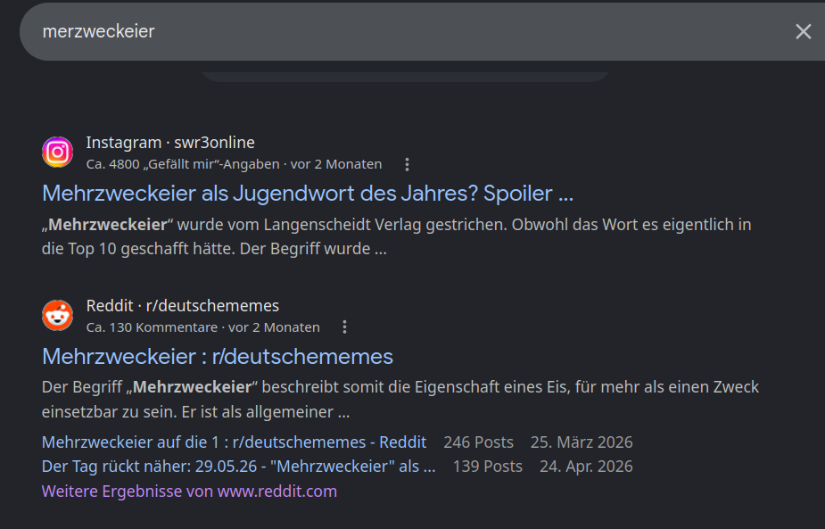Click the "24. Apr. 2026" date
The image size is (825, 529).
pyautogui.click(x=586, y=467)
